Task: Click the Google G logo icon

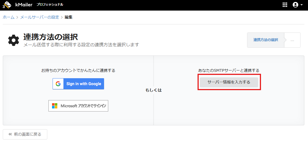Action: (x=58, y=84)
